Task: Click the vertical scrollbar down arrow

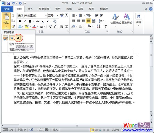Action: click(151, 112)
